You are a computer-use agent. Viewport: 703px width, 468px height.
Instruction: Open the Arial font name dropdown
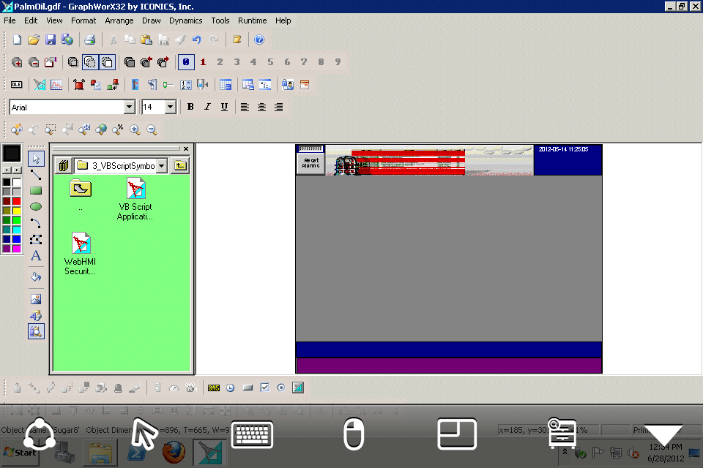pos(129,107)
